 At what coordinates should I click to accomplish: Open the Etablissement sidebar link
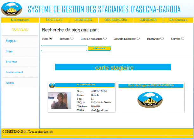[x=14, y=72]
